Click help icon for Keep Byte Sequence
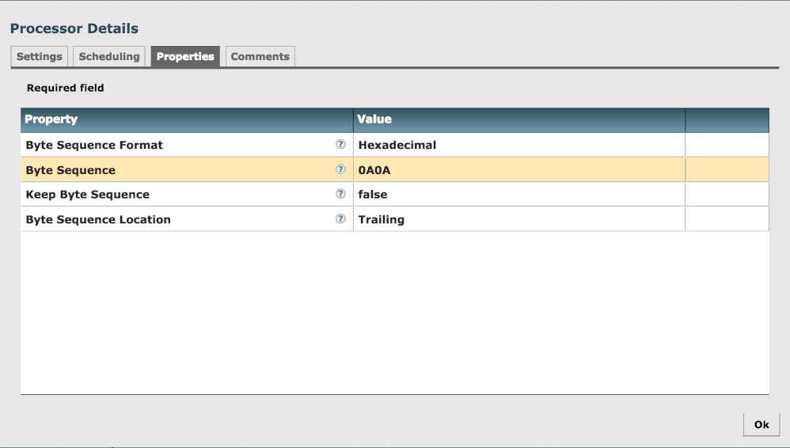The height and width of the screenshot is (448, 790). [x=341, y=194]
